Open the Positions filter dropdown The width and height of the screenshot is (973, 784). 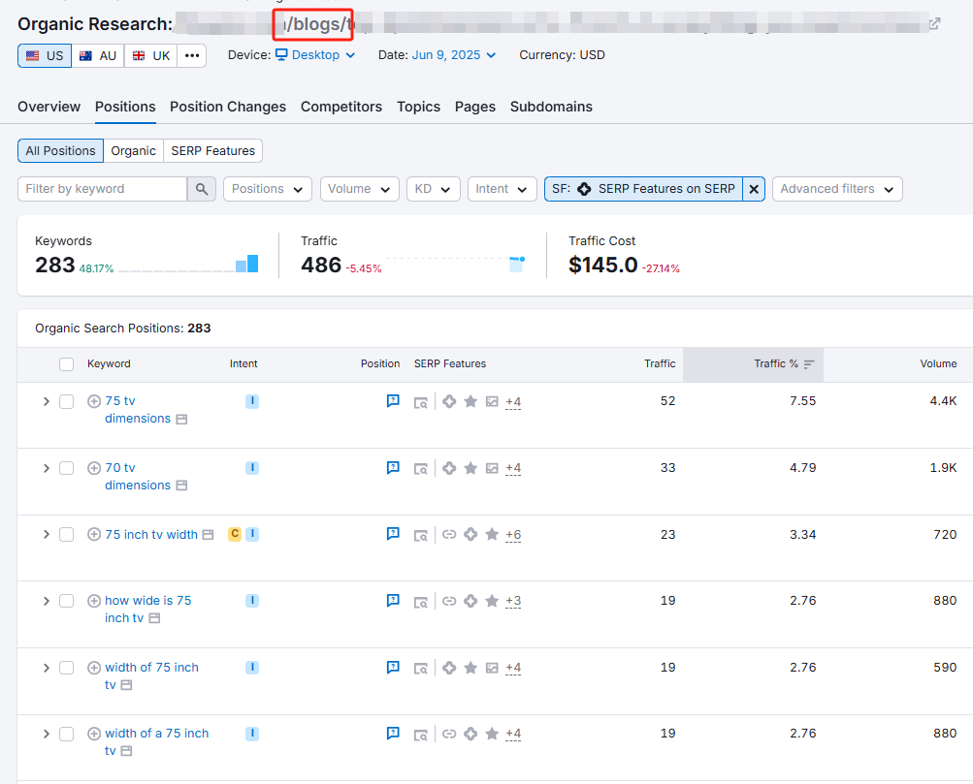[x=267, y=189]
